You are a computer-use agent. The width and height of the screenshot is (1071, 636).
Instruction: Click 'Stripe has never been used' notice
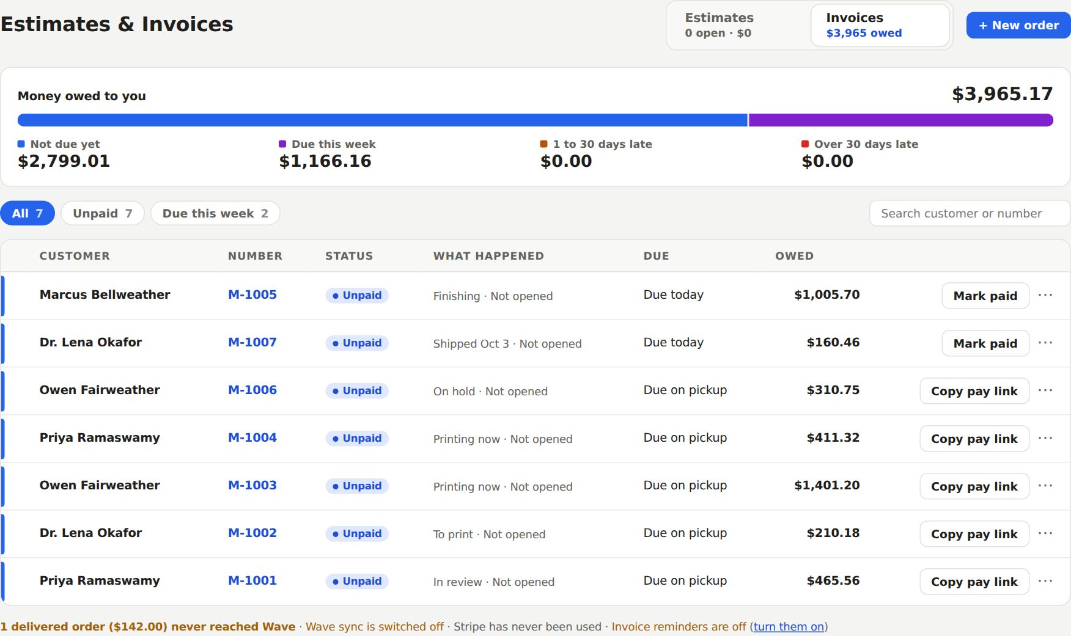coord(528,627)
